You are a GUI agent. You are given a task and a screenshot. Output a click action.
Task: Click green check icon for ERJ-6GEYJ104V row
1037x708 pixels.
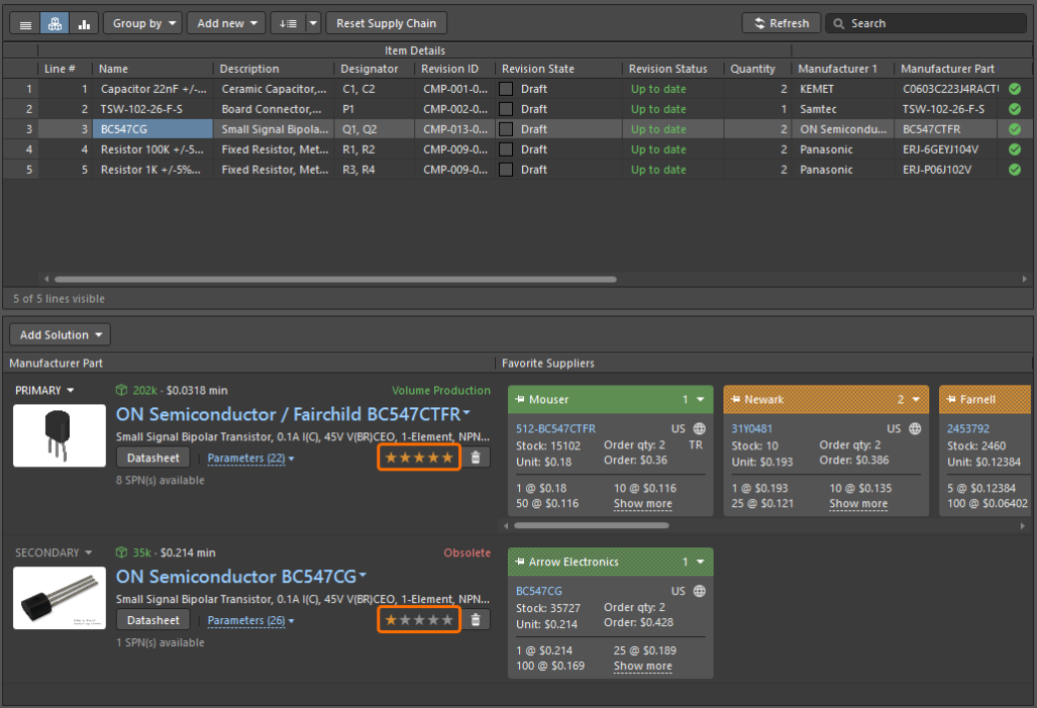click(x=1014, y=150)
